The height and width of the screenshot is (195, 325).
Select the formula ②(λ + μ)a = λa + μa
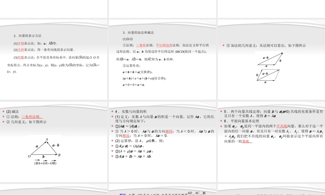(134, 151)
